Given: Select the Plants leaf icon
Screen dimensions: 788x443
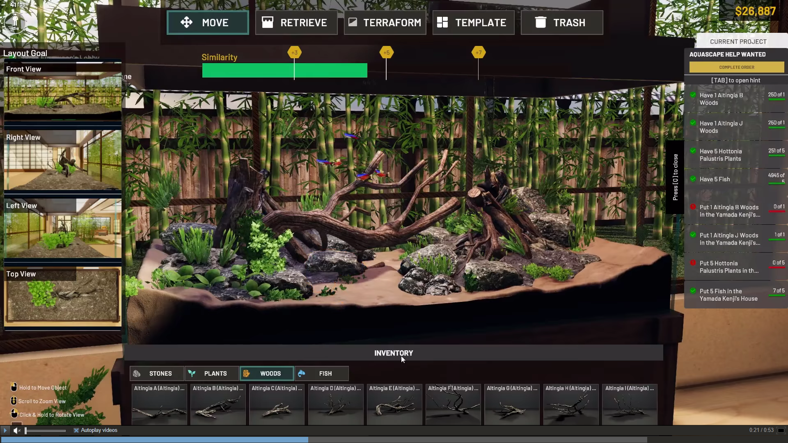Looking at the screenshot, I should 192,374.
